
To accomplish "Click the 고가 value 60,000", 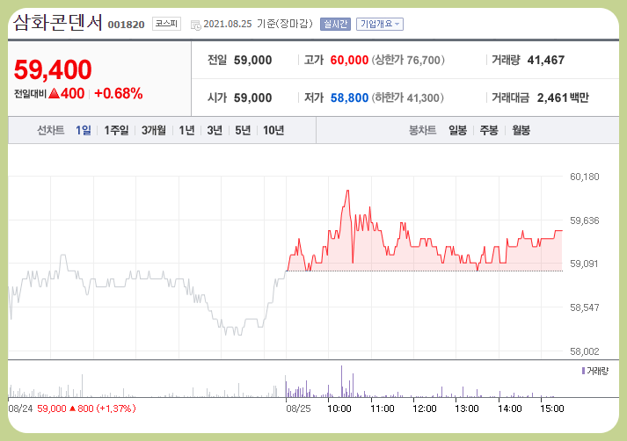I will point(349,61).
